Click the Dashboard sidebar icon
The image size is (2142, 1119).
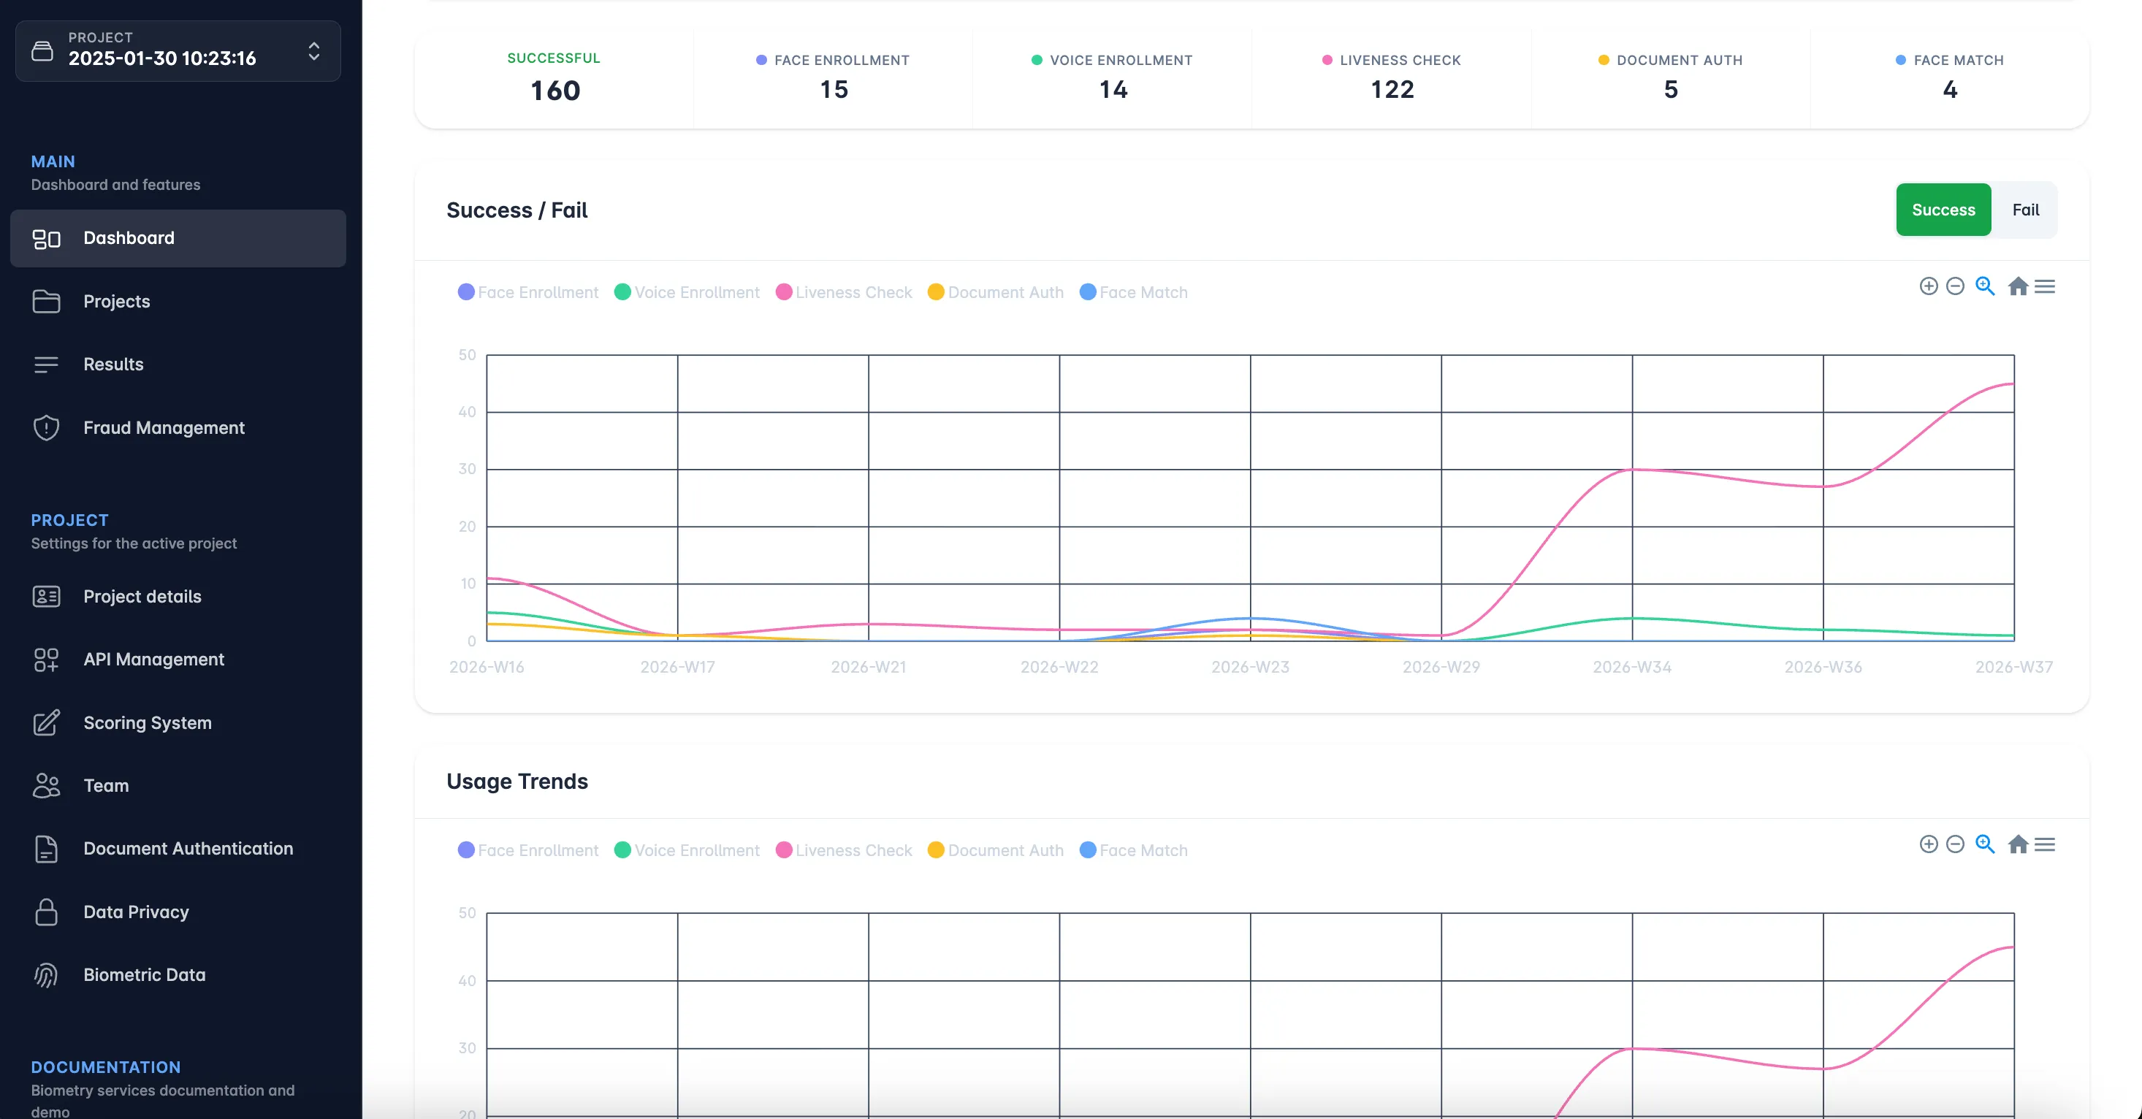[x=47, y=239]
